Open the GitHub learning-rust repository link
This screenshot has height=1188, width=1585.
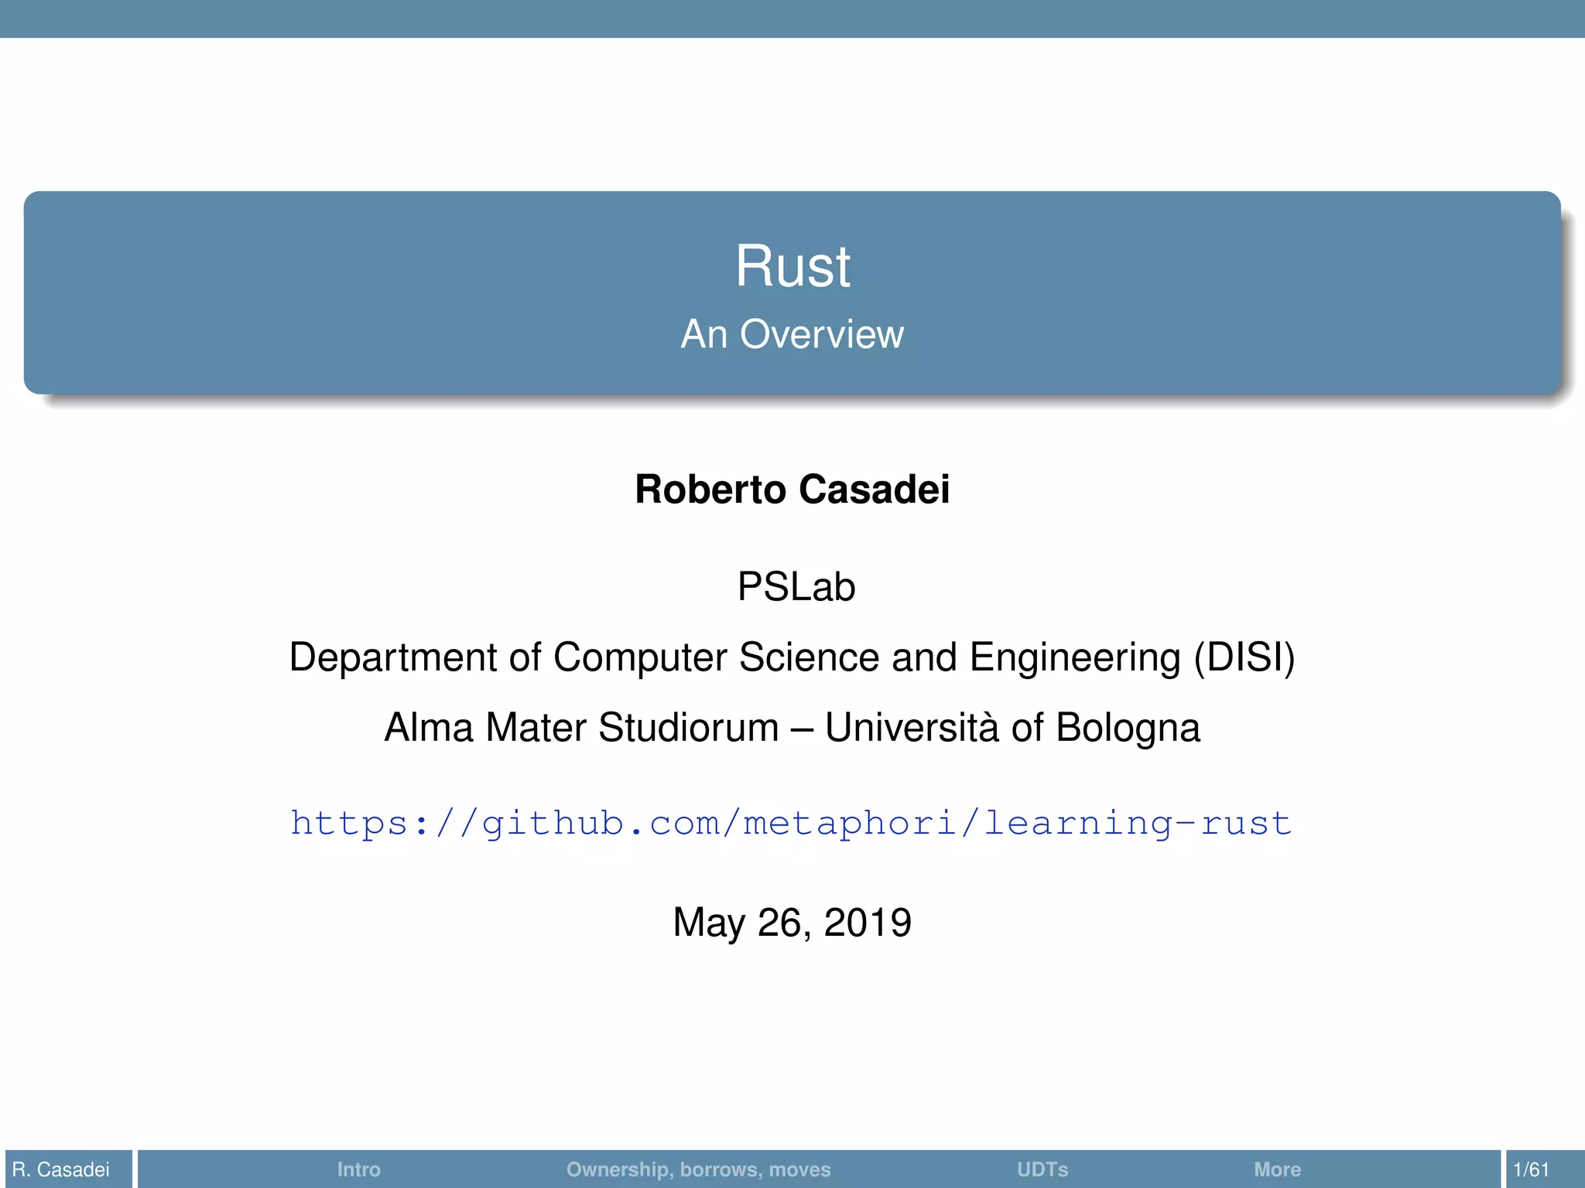pos(791,823)
